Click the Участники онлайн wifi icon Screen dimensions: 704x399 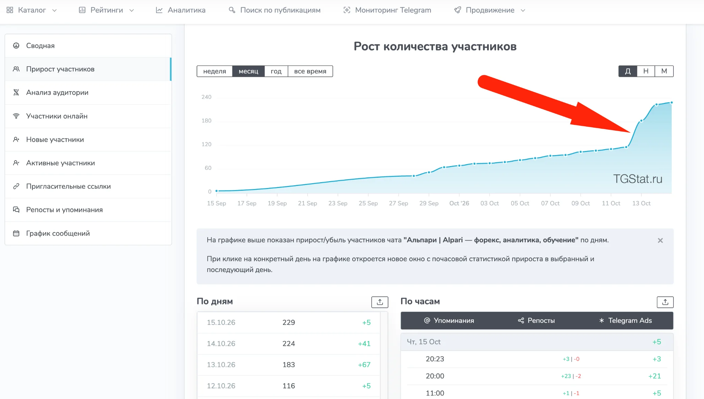tap(16, 116)
